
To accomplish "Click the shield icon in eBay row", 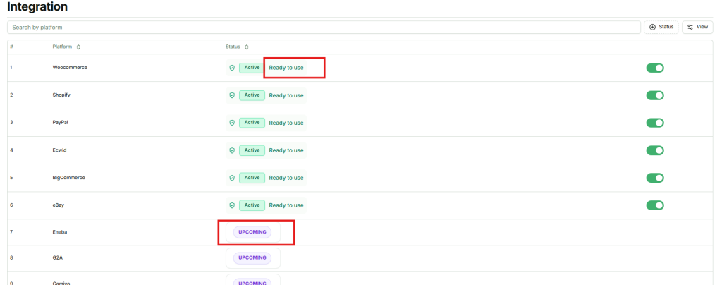I will coord(232,205).
